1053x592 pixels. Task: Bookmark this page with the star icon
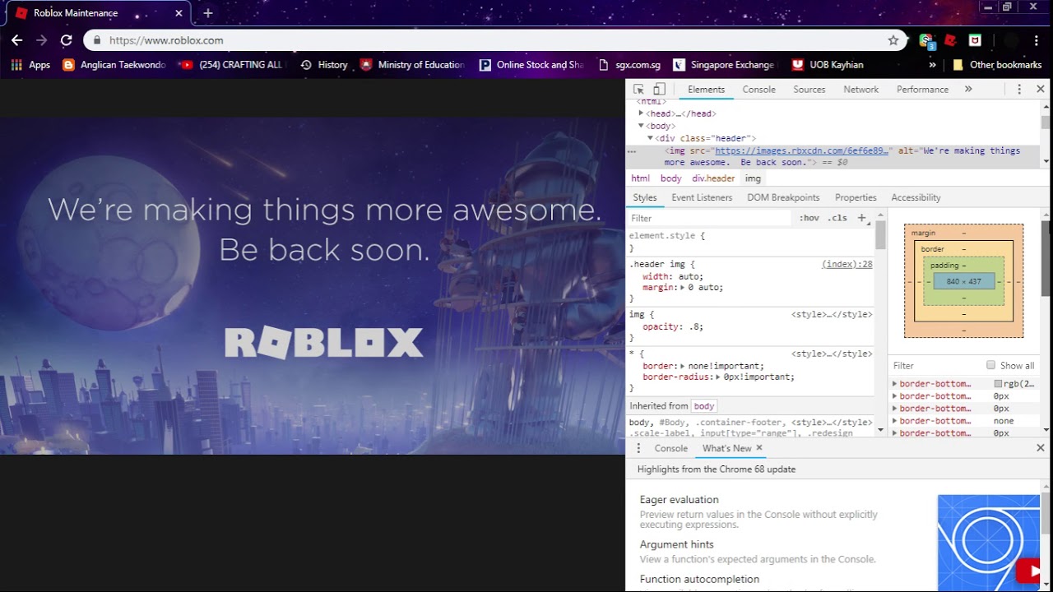tap(893, 39)
